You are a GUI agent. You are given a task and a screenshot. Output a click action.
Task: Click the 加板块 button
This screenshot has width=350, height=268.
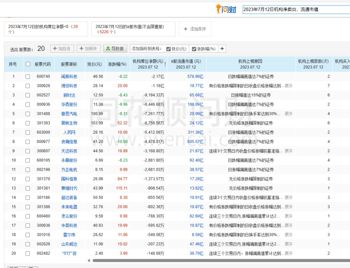click(x=88, y=48)
